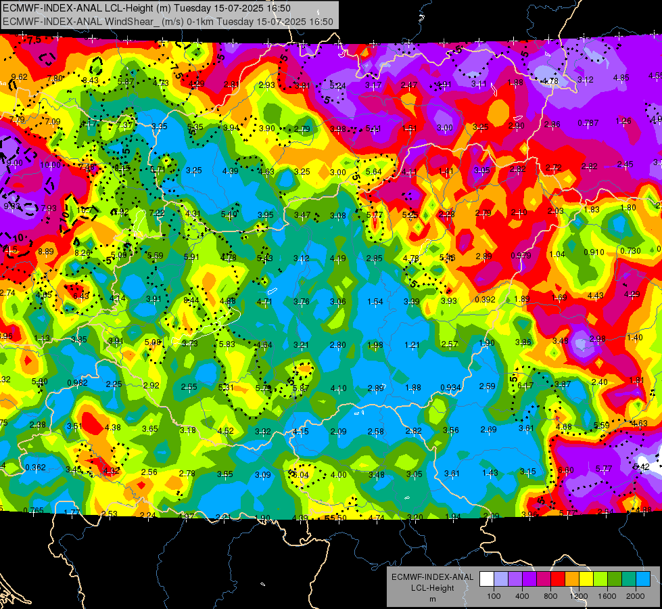Click the grid value 0.392
Screen dimensions: 662x609
click(x=485, y=300)
